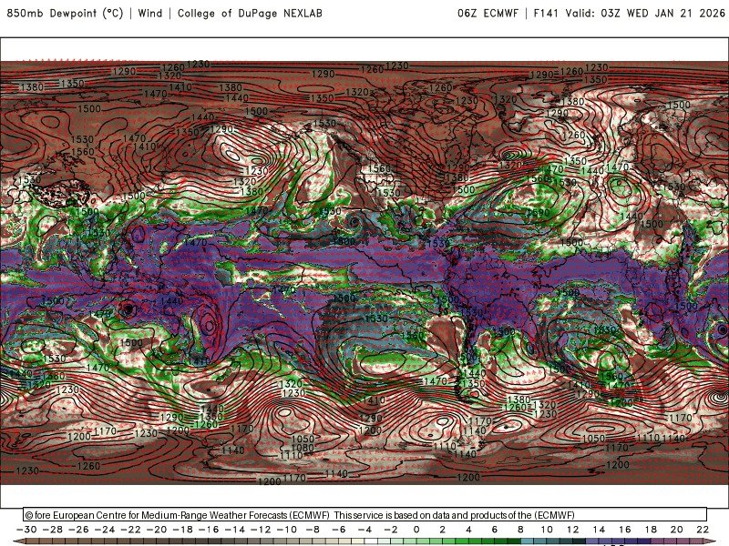The image size is (729, 546).
Task: Click the '1590' height contour label
Action: (539, 213)
